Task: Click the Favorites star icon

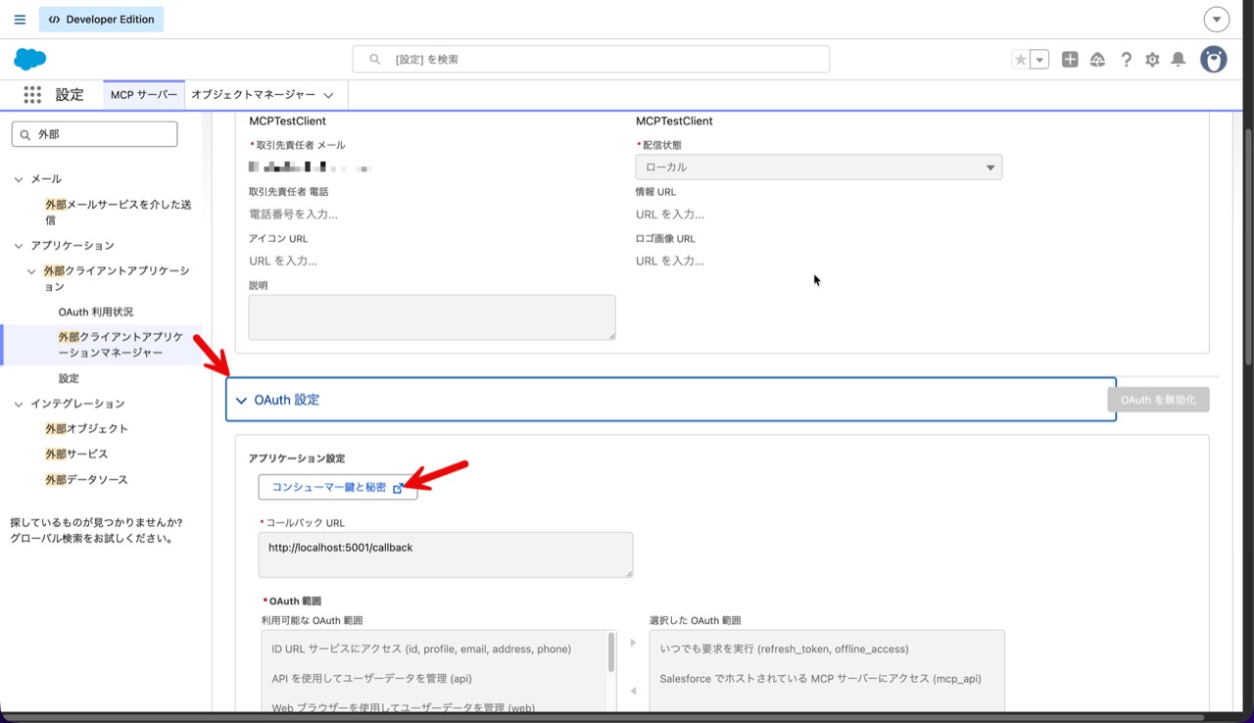Action: tap(1021, 60)
